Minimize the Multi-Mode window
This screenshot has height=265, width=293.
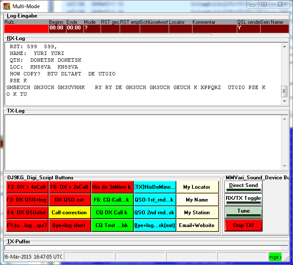[253, 5]
